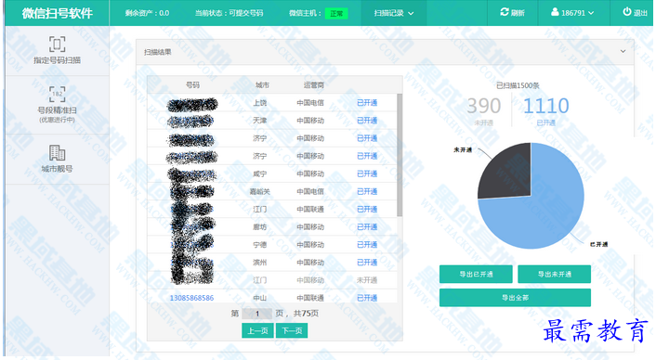Click 剩余资产：0.0 balance text
Screen dimensions: 656x360
pyautogui.click(x=147, y=13)
